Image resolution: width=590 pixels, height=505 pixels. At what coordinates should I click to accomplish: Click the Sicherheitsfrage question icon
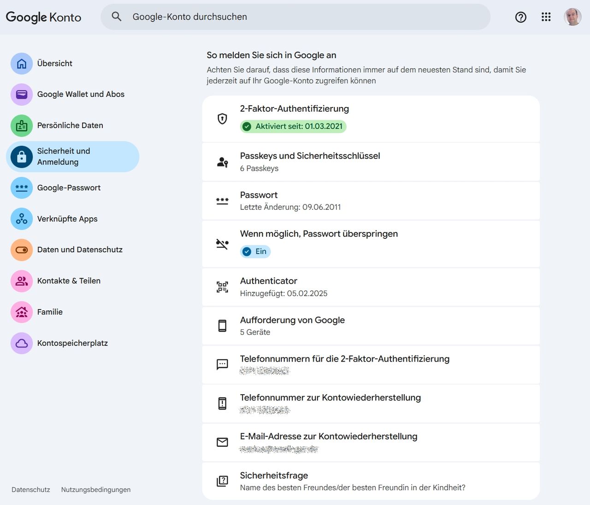click(222, 481)
